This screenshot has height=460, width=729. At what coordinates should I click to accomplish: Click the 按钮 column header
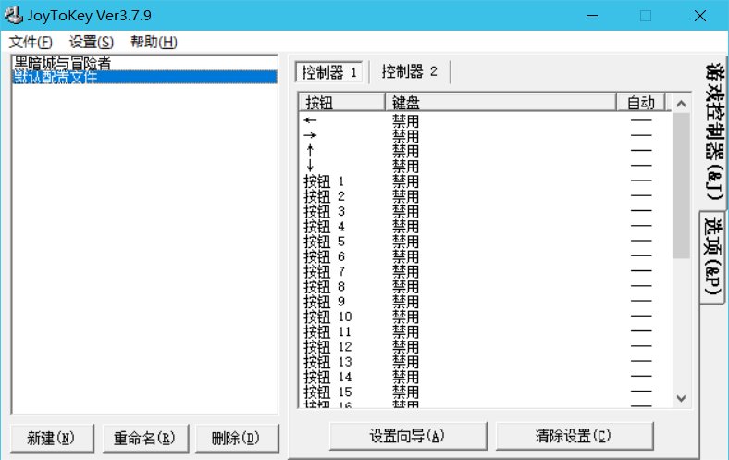tap(341, 102)
